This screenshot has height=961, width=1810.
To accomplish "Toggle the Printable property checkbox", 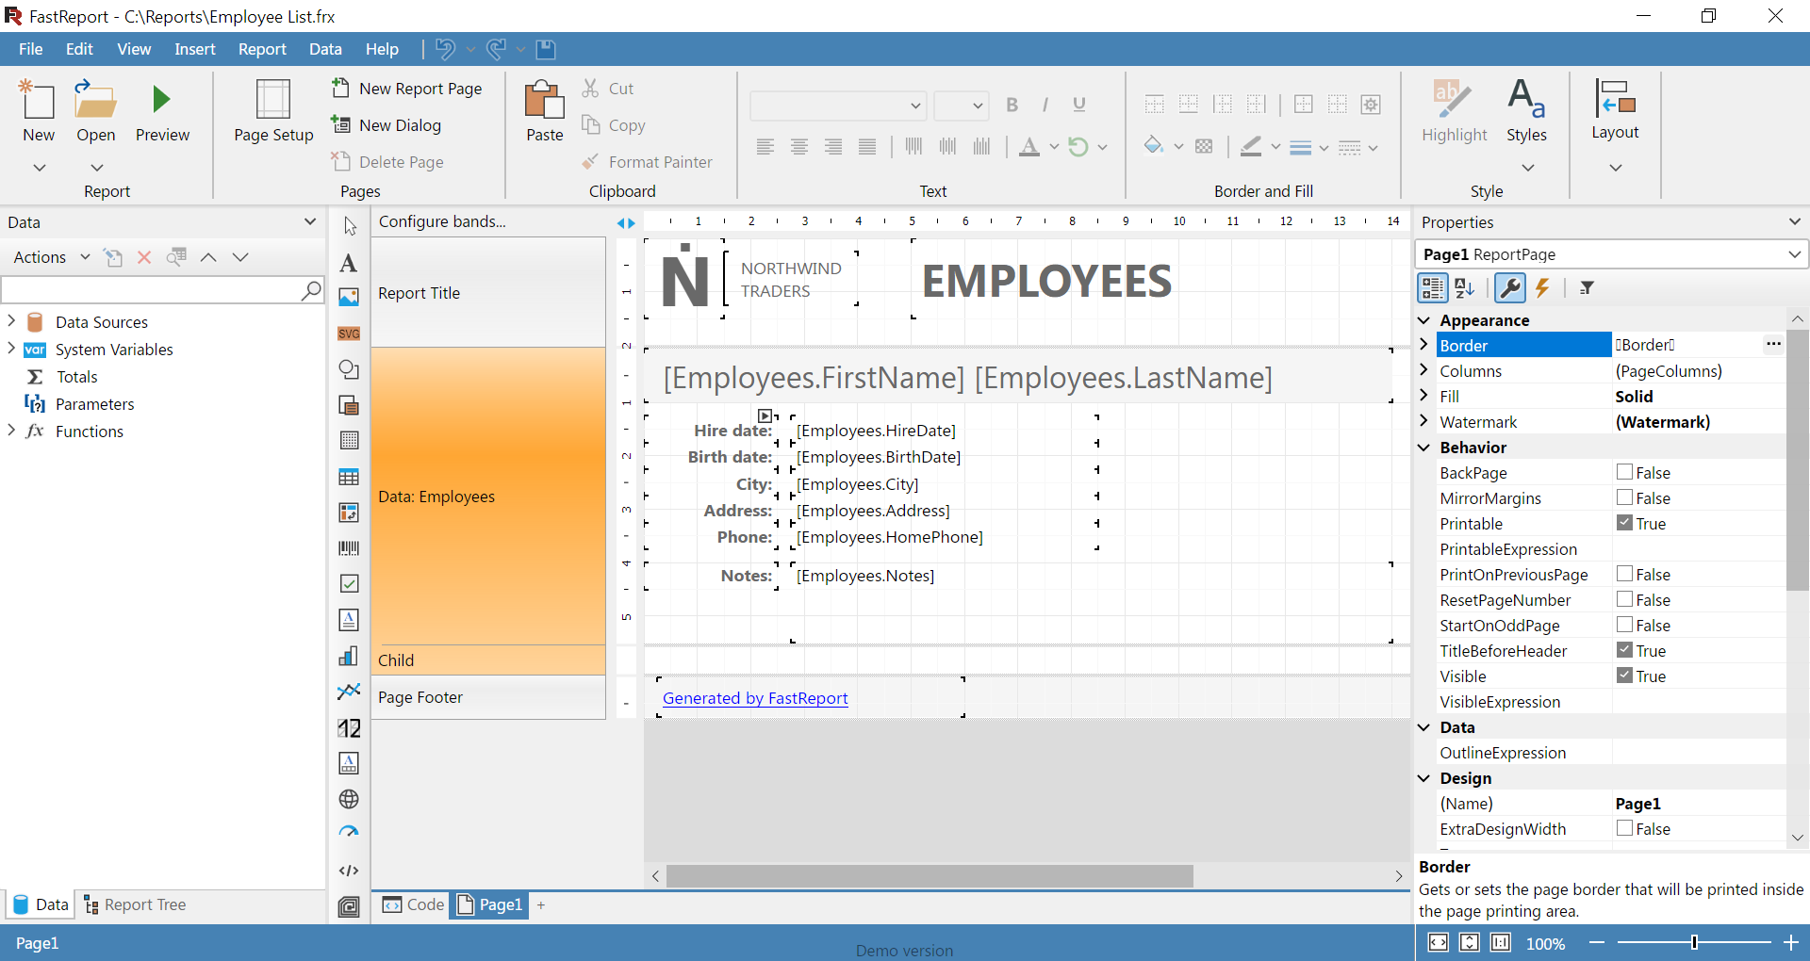I will [x=1624, y=523].
